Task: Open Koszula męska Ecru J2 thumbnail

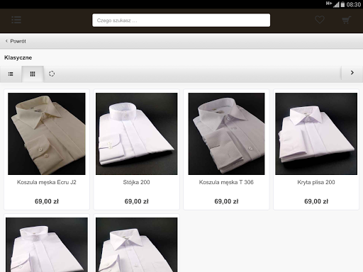Action: coord(47,134)
